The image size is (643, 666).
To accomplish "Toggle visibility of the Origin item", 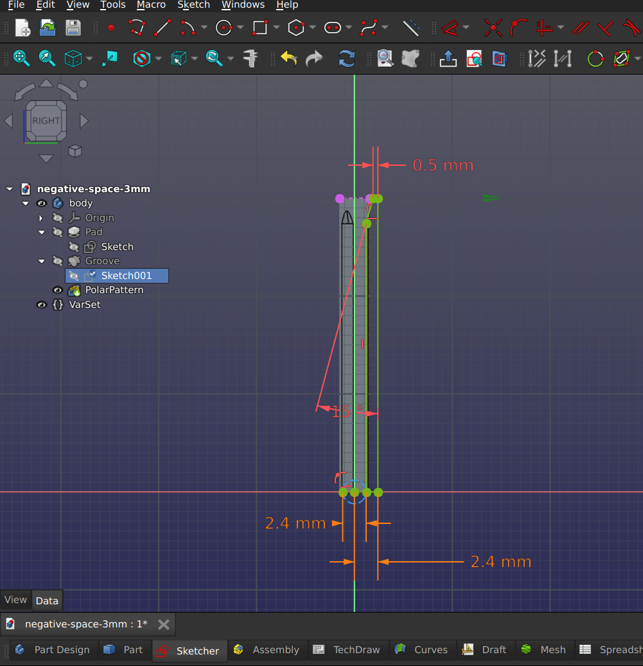I will point(58,218).
